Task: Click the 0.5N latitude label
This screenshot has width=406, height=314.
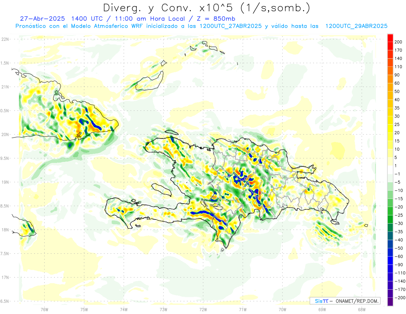Action: coord(5,111)
